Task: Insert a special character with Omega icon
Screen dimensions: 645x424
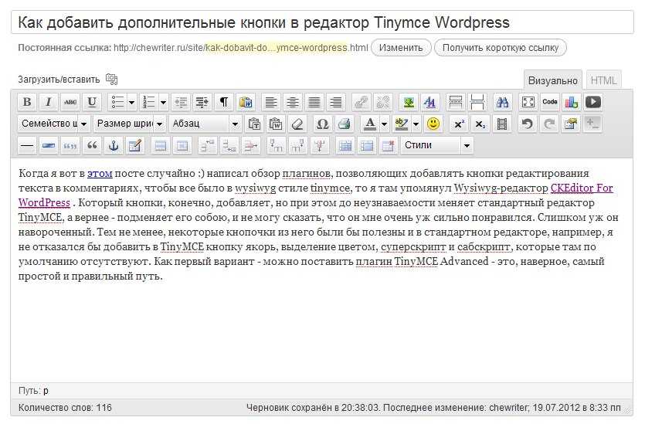Action: coord(323,124)
